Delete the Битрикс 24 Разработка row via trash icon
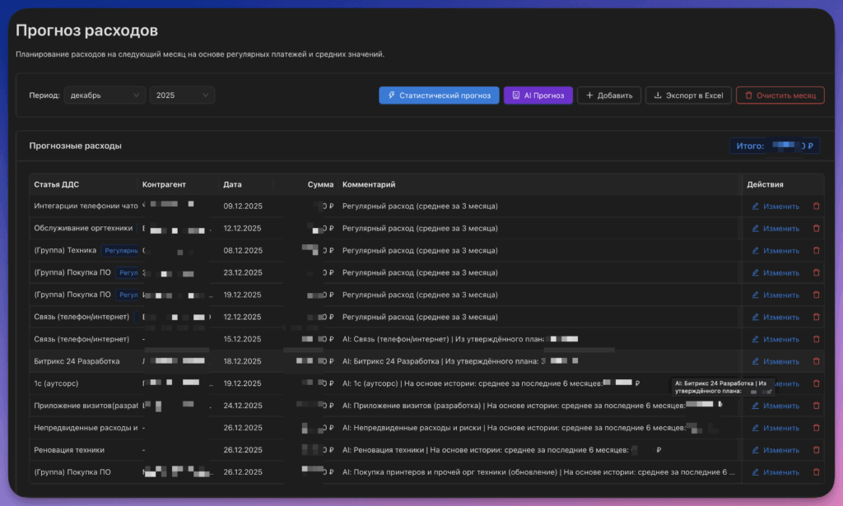This screenshot has width=843, height=506. 816,361
